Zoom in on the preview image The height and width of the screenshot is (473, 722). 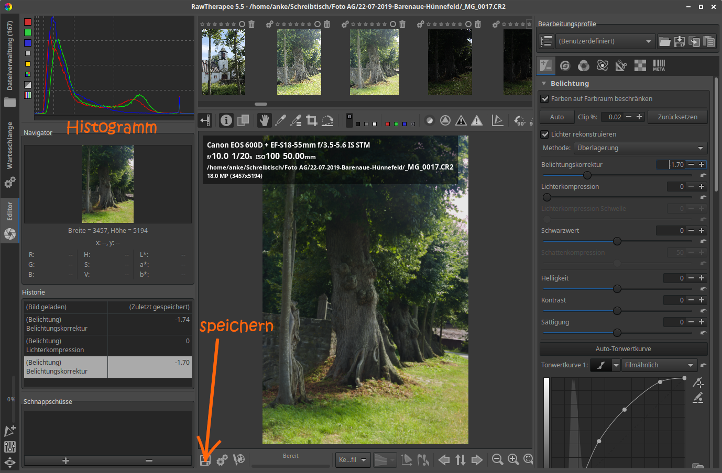tap(513, 459)
